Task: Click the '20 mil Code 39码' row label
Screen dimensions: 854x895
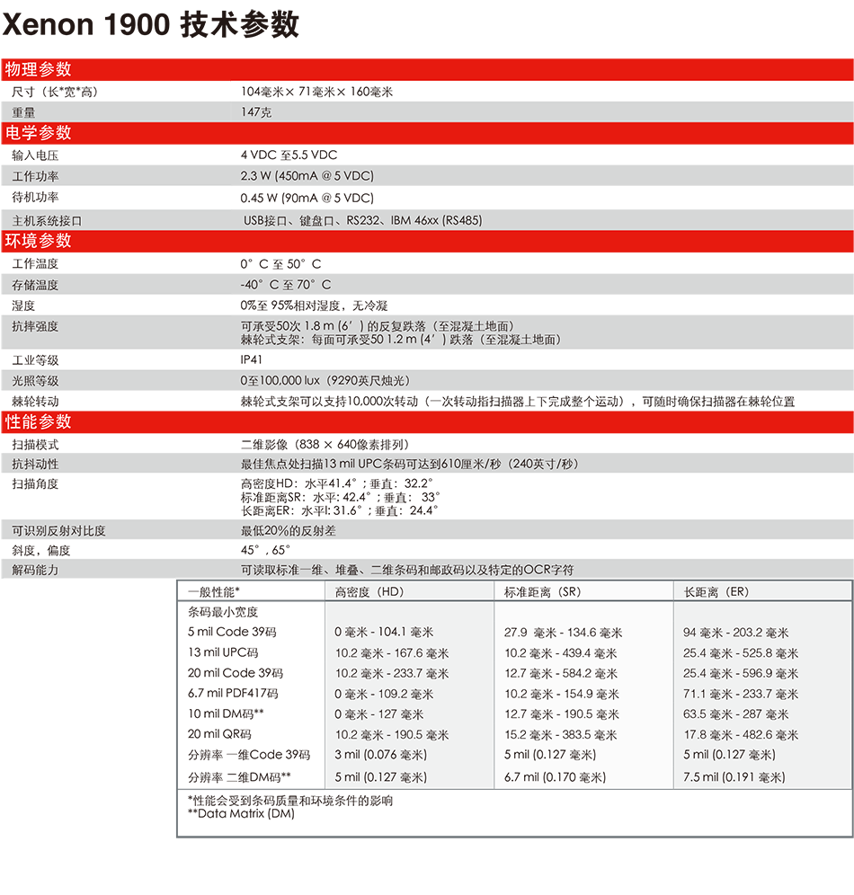Action: point(236,673)
